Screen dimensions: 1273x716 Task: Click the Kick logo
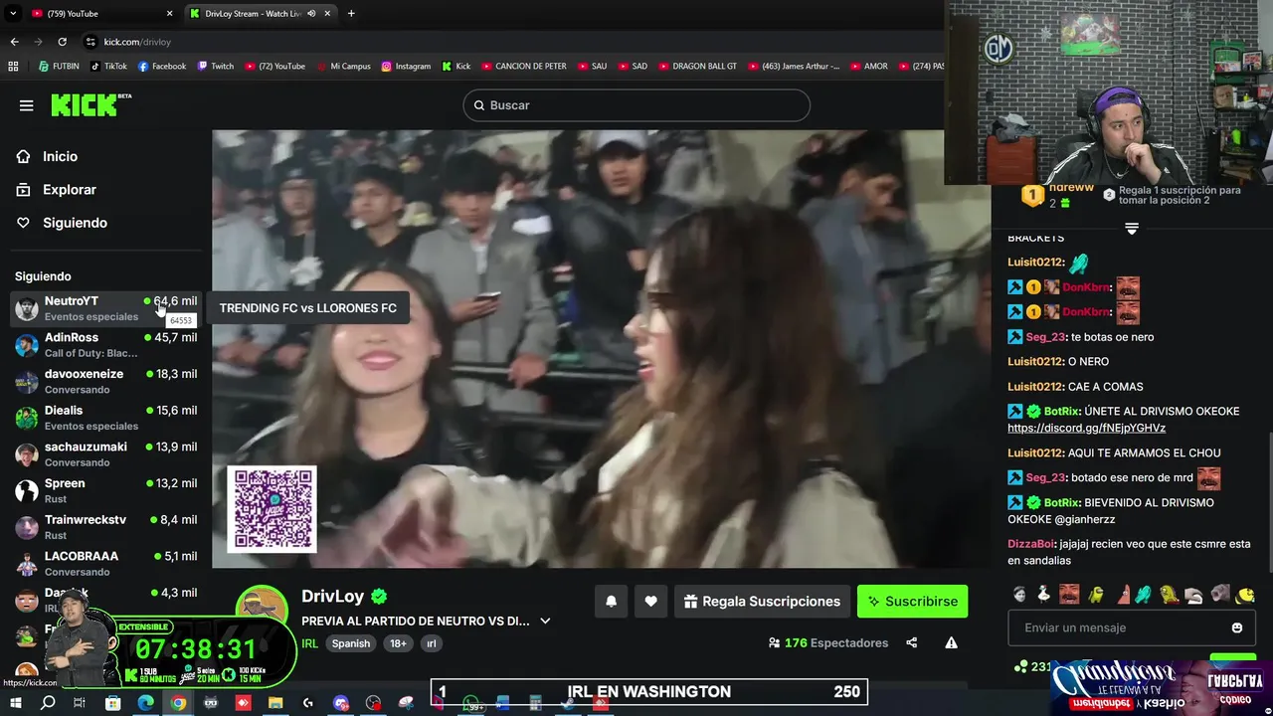point(91,104)
